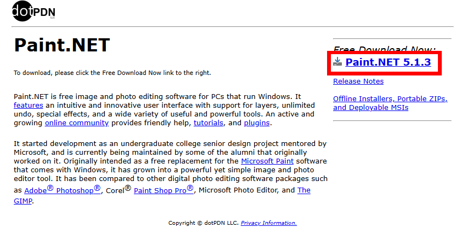Click the Paint Shop Pro link
The width and height of the screenshot is (467, 239).
164,190
